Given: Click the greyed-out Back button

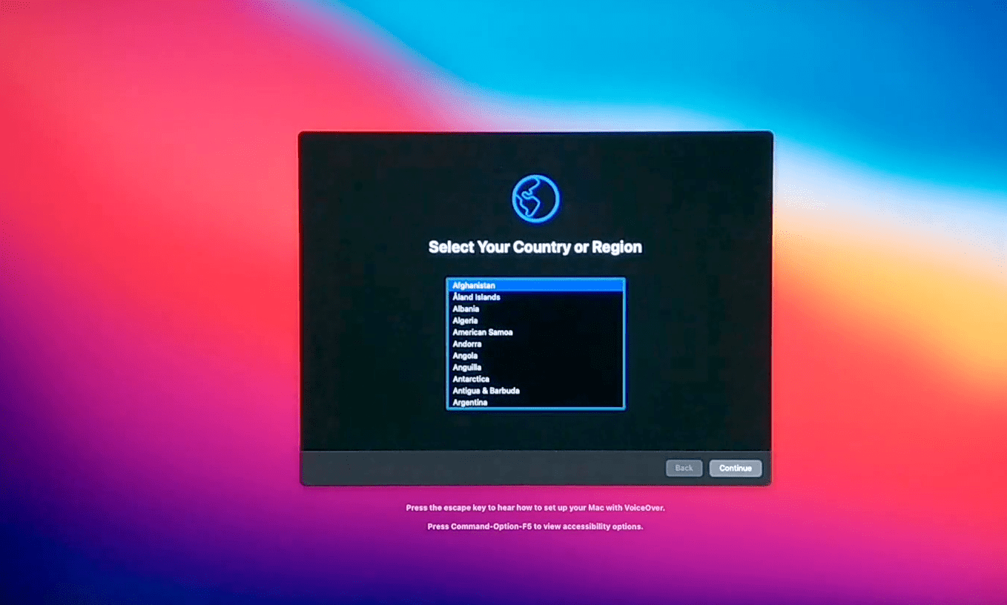Looking at the screenshot, I should (x=684, y=468).
